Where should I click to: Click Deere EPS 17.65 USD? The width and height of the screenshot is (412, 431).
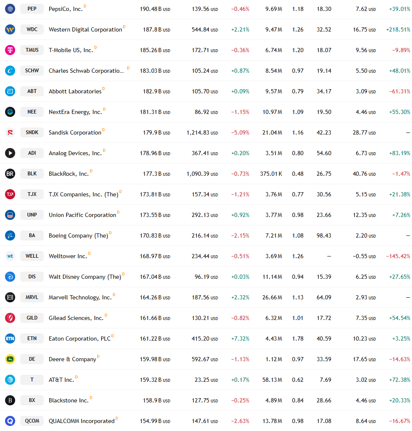tap(364, 359)
